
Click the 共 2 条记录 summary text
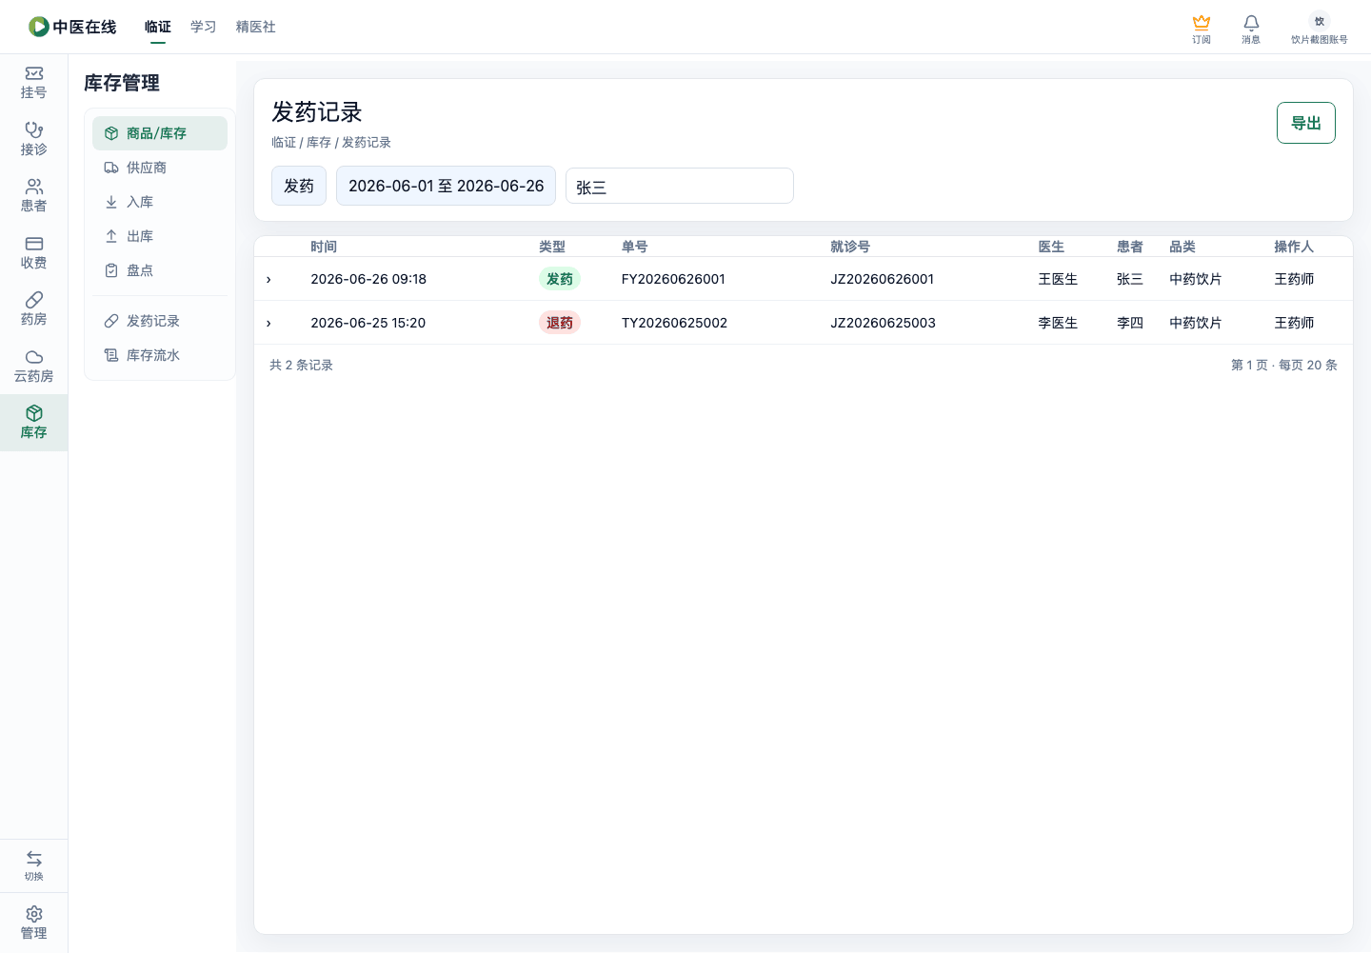(x=301, y=365)
